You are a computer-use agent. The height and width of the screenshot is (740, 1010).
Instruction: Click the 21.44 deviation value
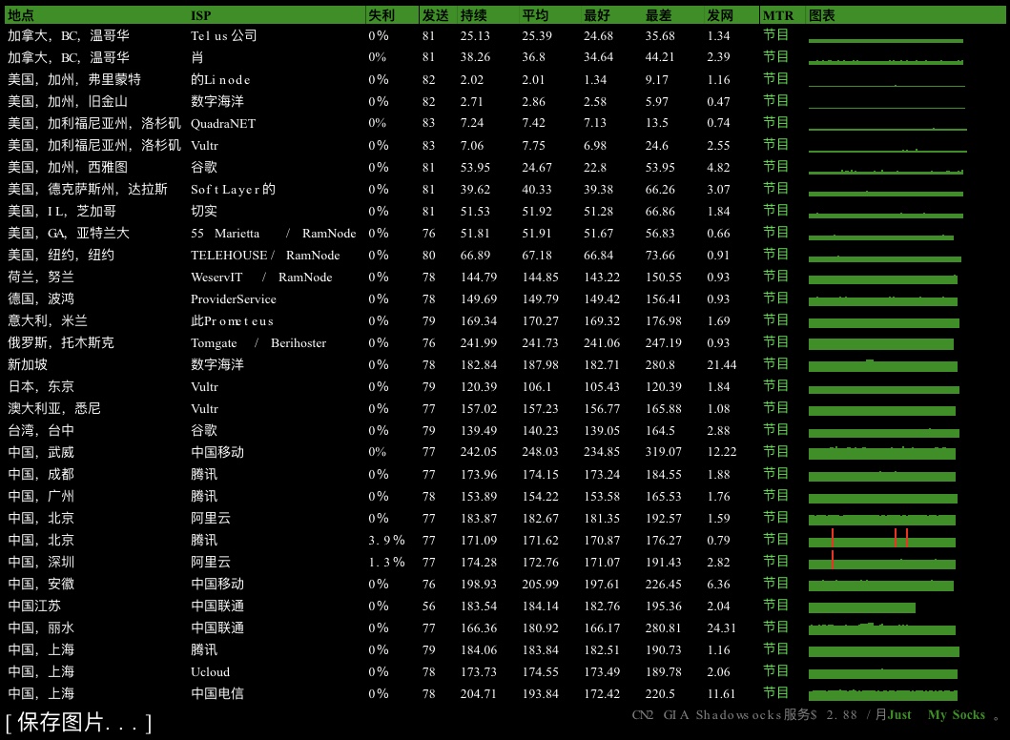(x=721, y=364)
